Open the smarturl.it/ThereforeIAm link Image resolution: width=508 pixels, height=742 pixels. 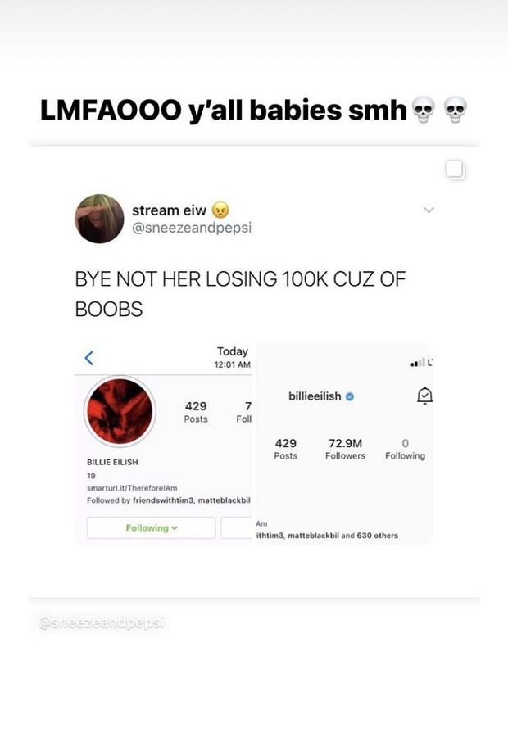tap(132, 488)
